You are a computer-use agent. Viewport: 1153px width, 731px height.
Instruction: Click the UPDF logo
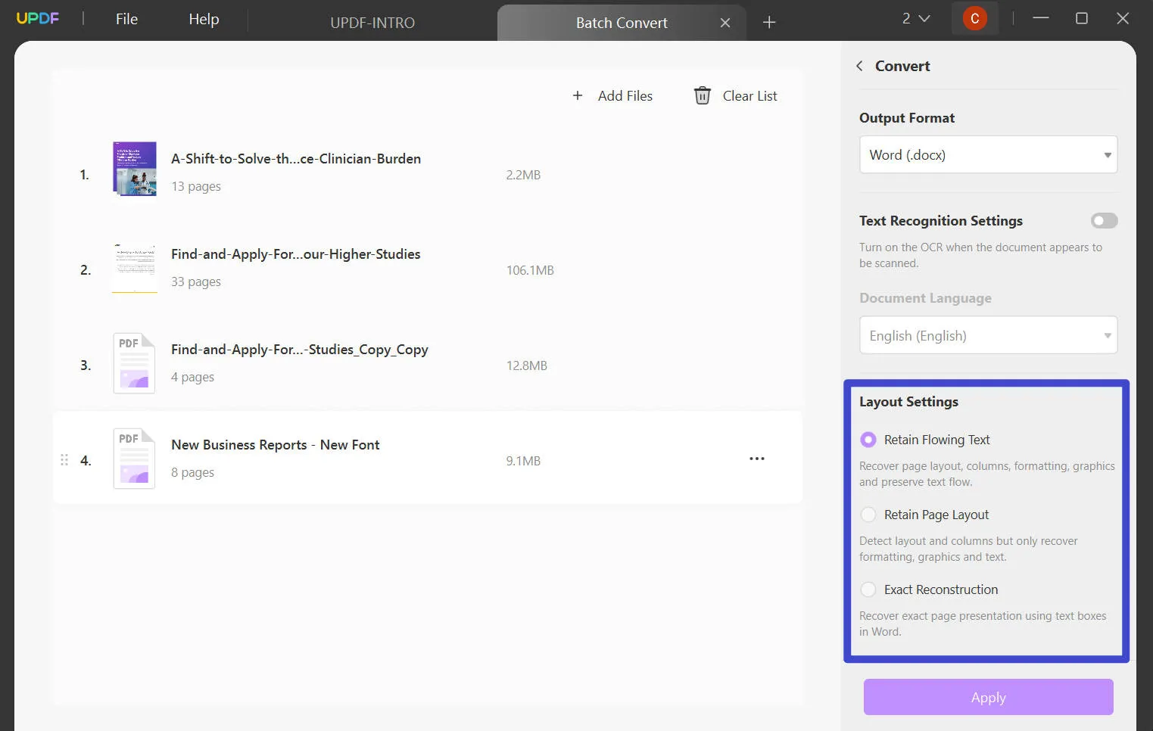coord(38,18)
